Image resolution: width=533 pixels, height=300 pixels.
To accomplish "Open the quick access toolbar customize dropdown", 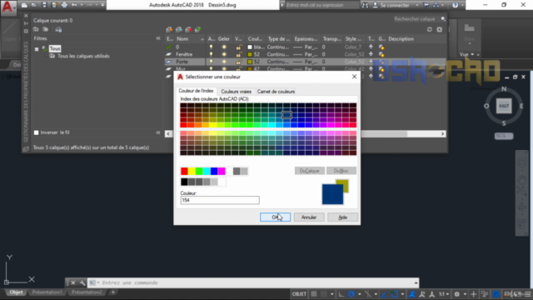I will tap(102, 5).
